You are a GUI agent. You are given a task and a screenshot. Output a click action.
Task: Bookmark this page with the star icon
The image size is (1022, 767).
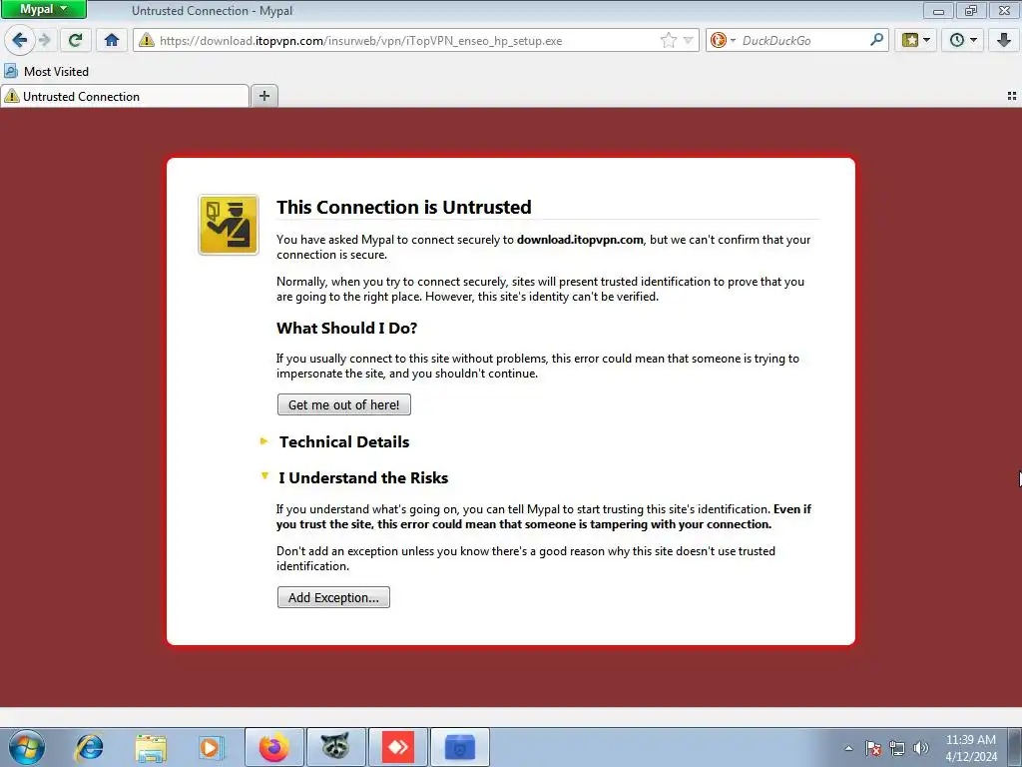click(668, 40)
